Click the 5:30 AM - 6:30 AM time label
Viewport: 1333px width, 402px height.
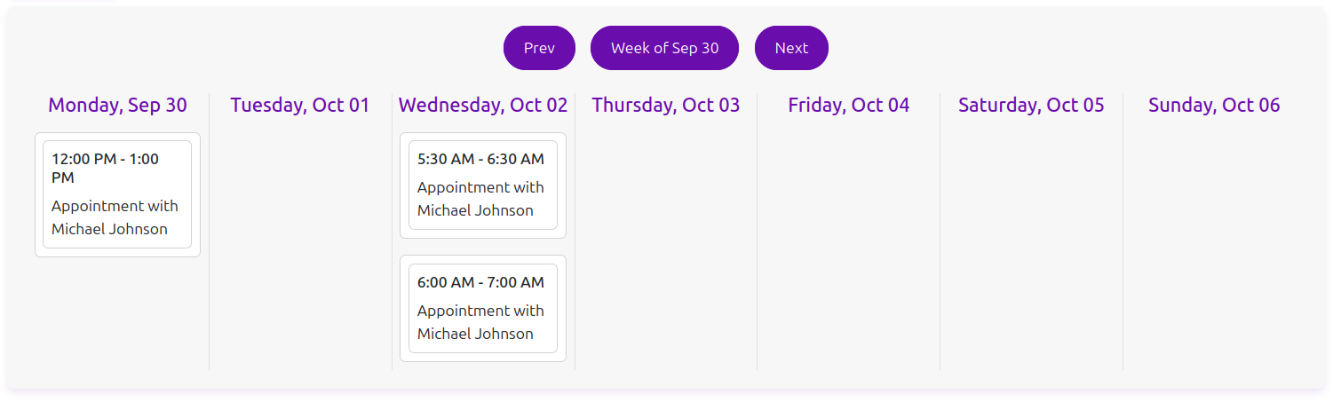(x=480, y=159)
